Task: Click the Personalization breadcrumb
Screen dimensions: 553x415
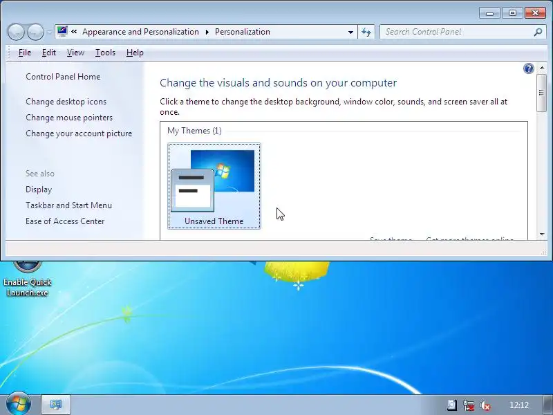Action: tap(243, 32)
